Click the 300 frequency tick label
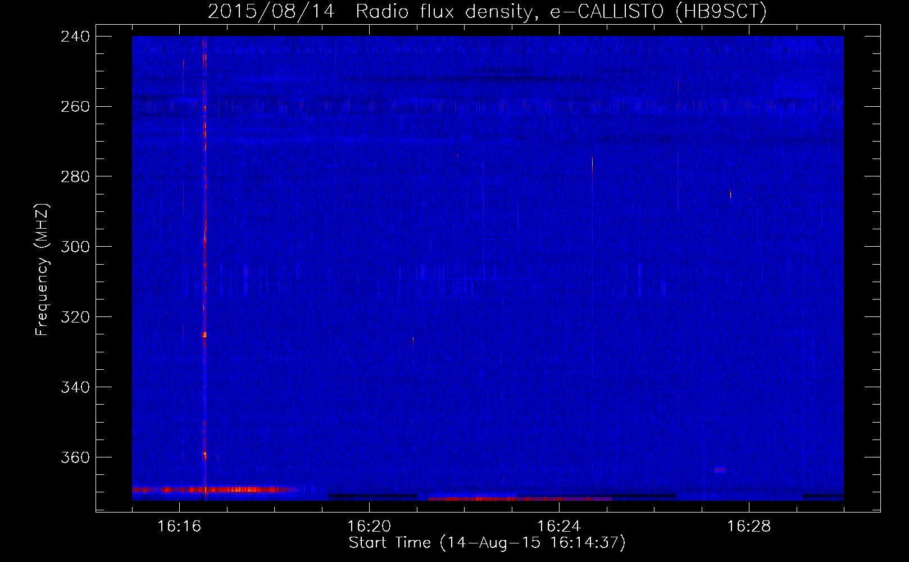The height and width of the screenshot is (562, 909). [75, 247]
